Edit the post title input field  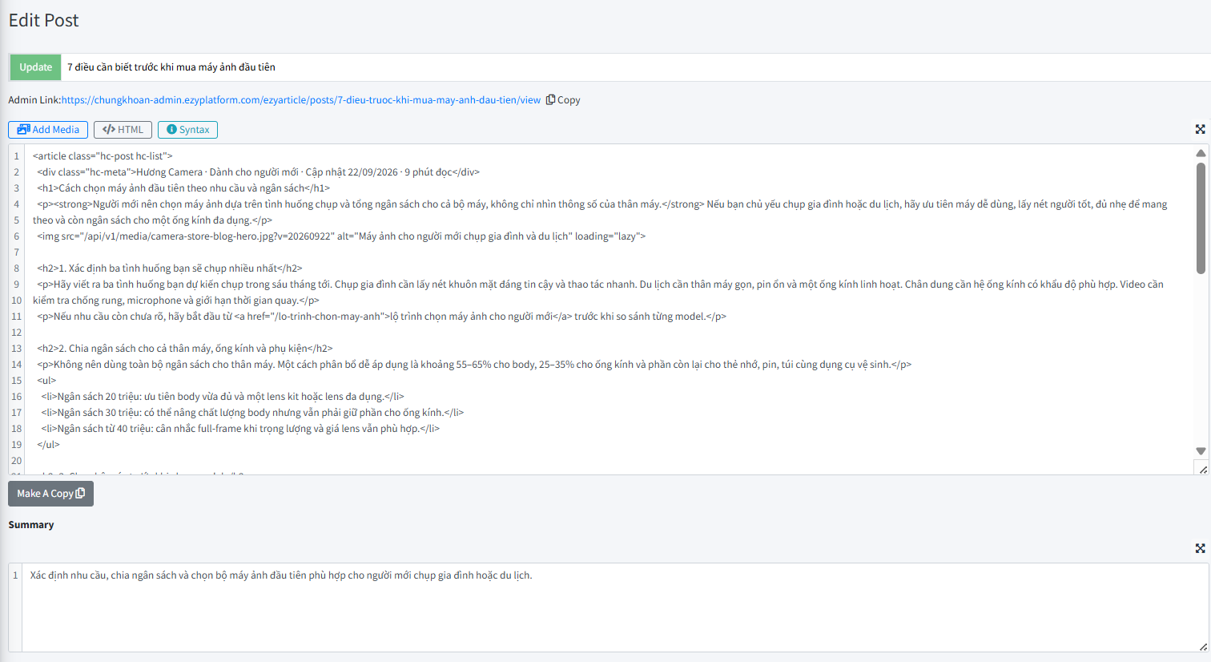coord(636,67)
